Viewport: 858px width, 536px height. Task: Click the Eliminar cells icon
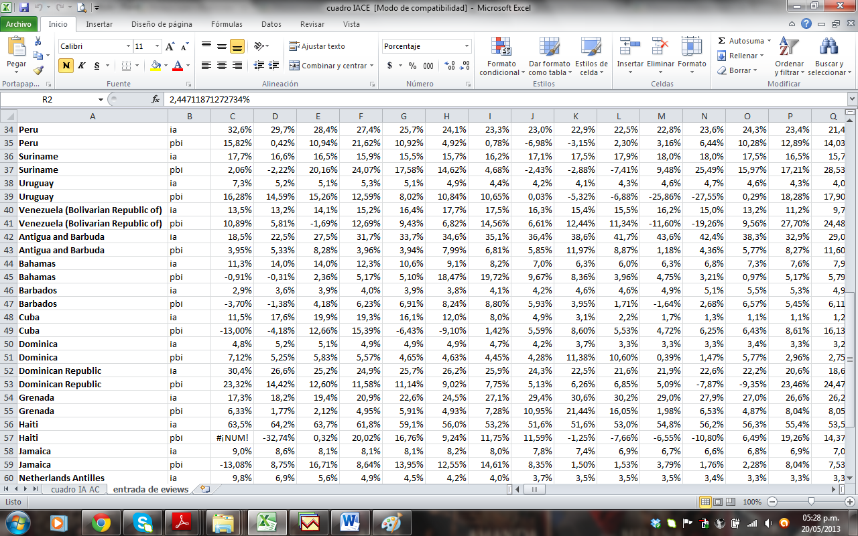tap(661, 47)
